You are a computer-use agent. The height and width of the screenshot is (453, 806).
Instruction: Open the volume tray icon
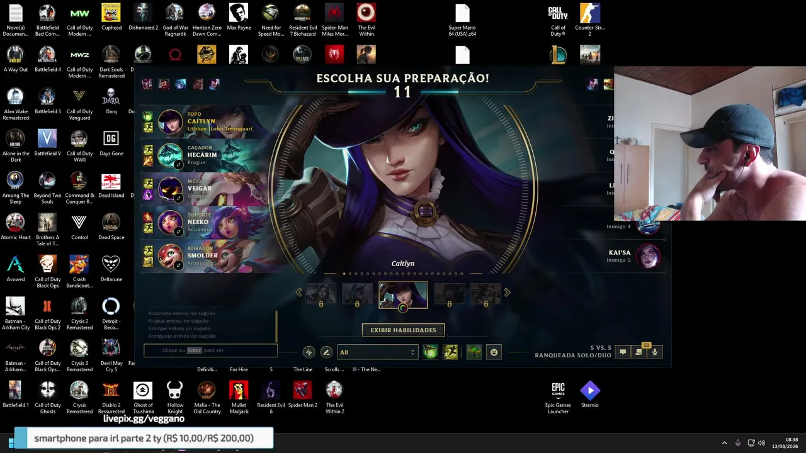click(x=761, y=443)
